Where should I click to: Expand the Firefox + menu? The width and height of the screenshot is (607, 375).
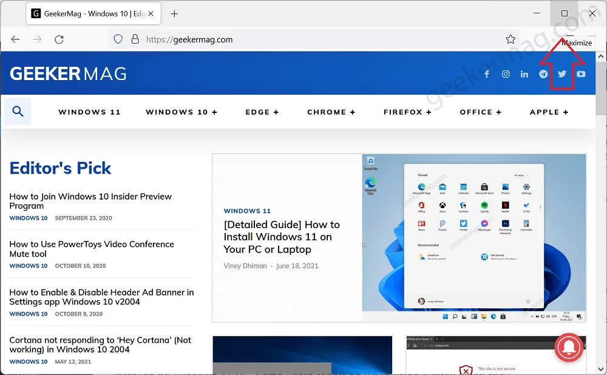coord(408,112)
